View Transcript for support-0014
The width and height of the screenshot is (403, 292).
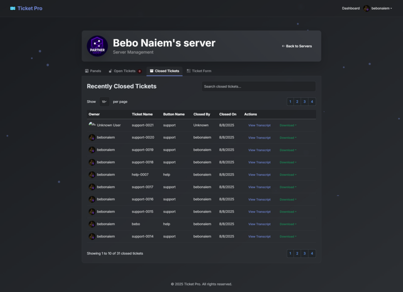[x=260, y=237]
